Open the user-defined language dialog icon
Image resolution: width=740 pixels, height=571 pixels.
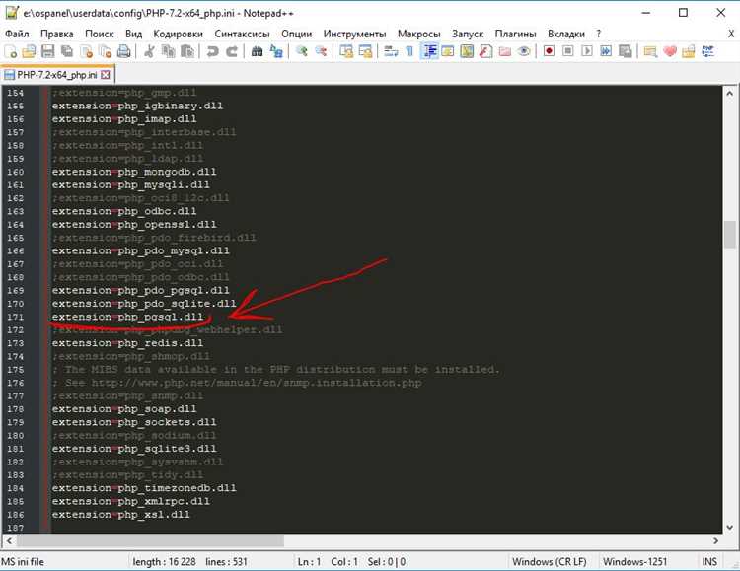pyautogui.click(x=447, y=51)
